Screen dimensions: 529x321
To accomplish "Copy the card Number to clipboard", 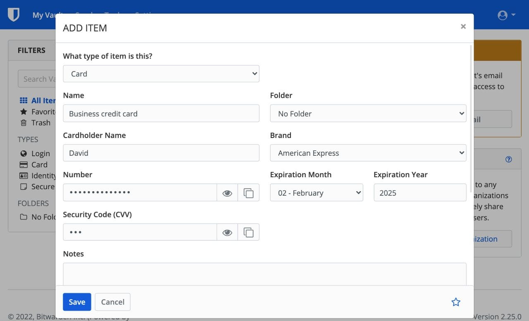I will 248,193.
